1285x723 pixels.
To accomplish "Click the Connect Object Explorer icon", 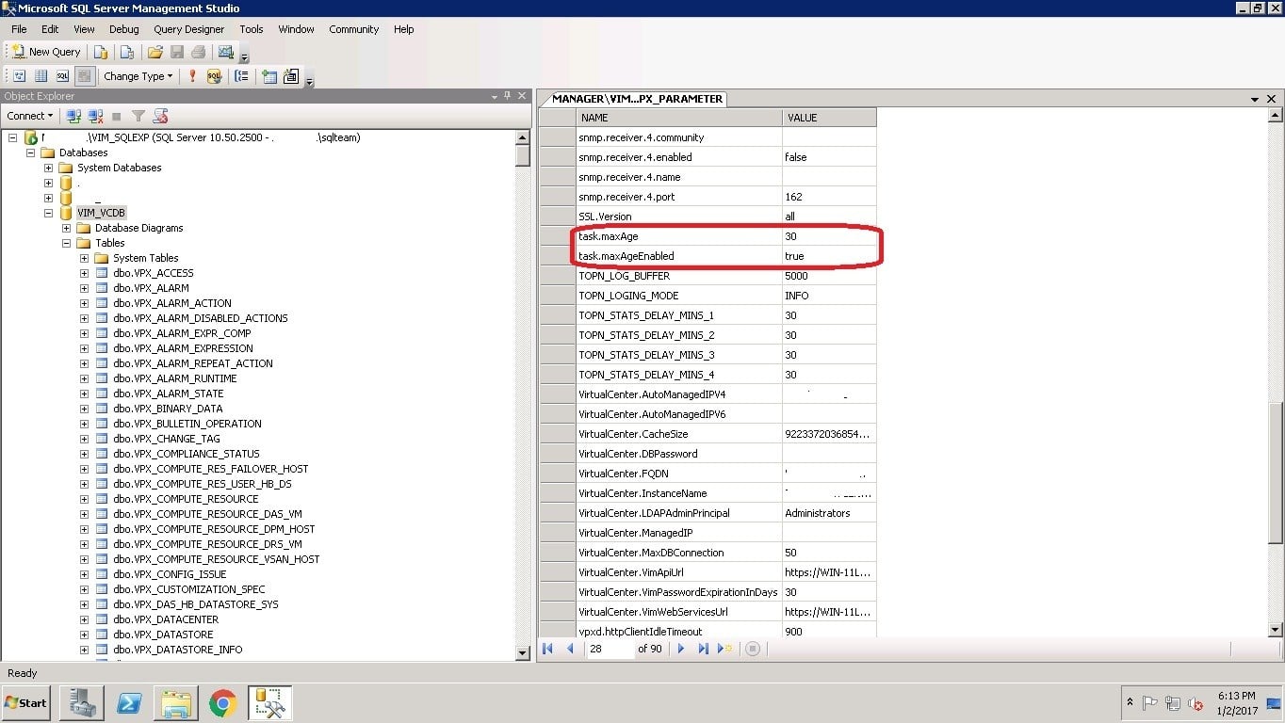I will pos(73,116).
